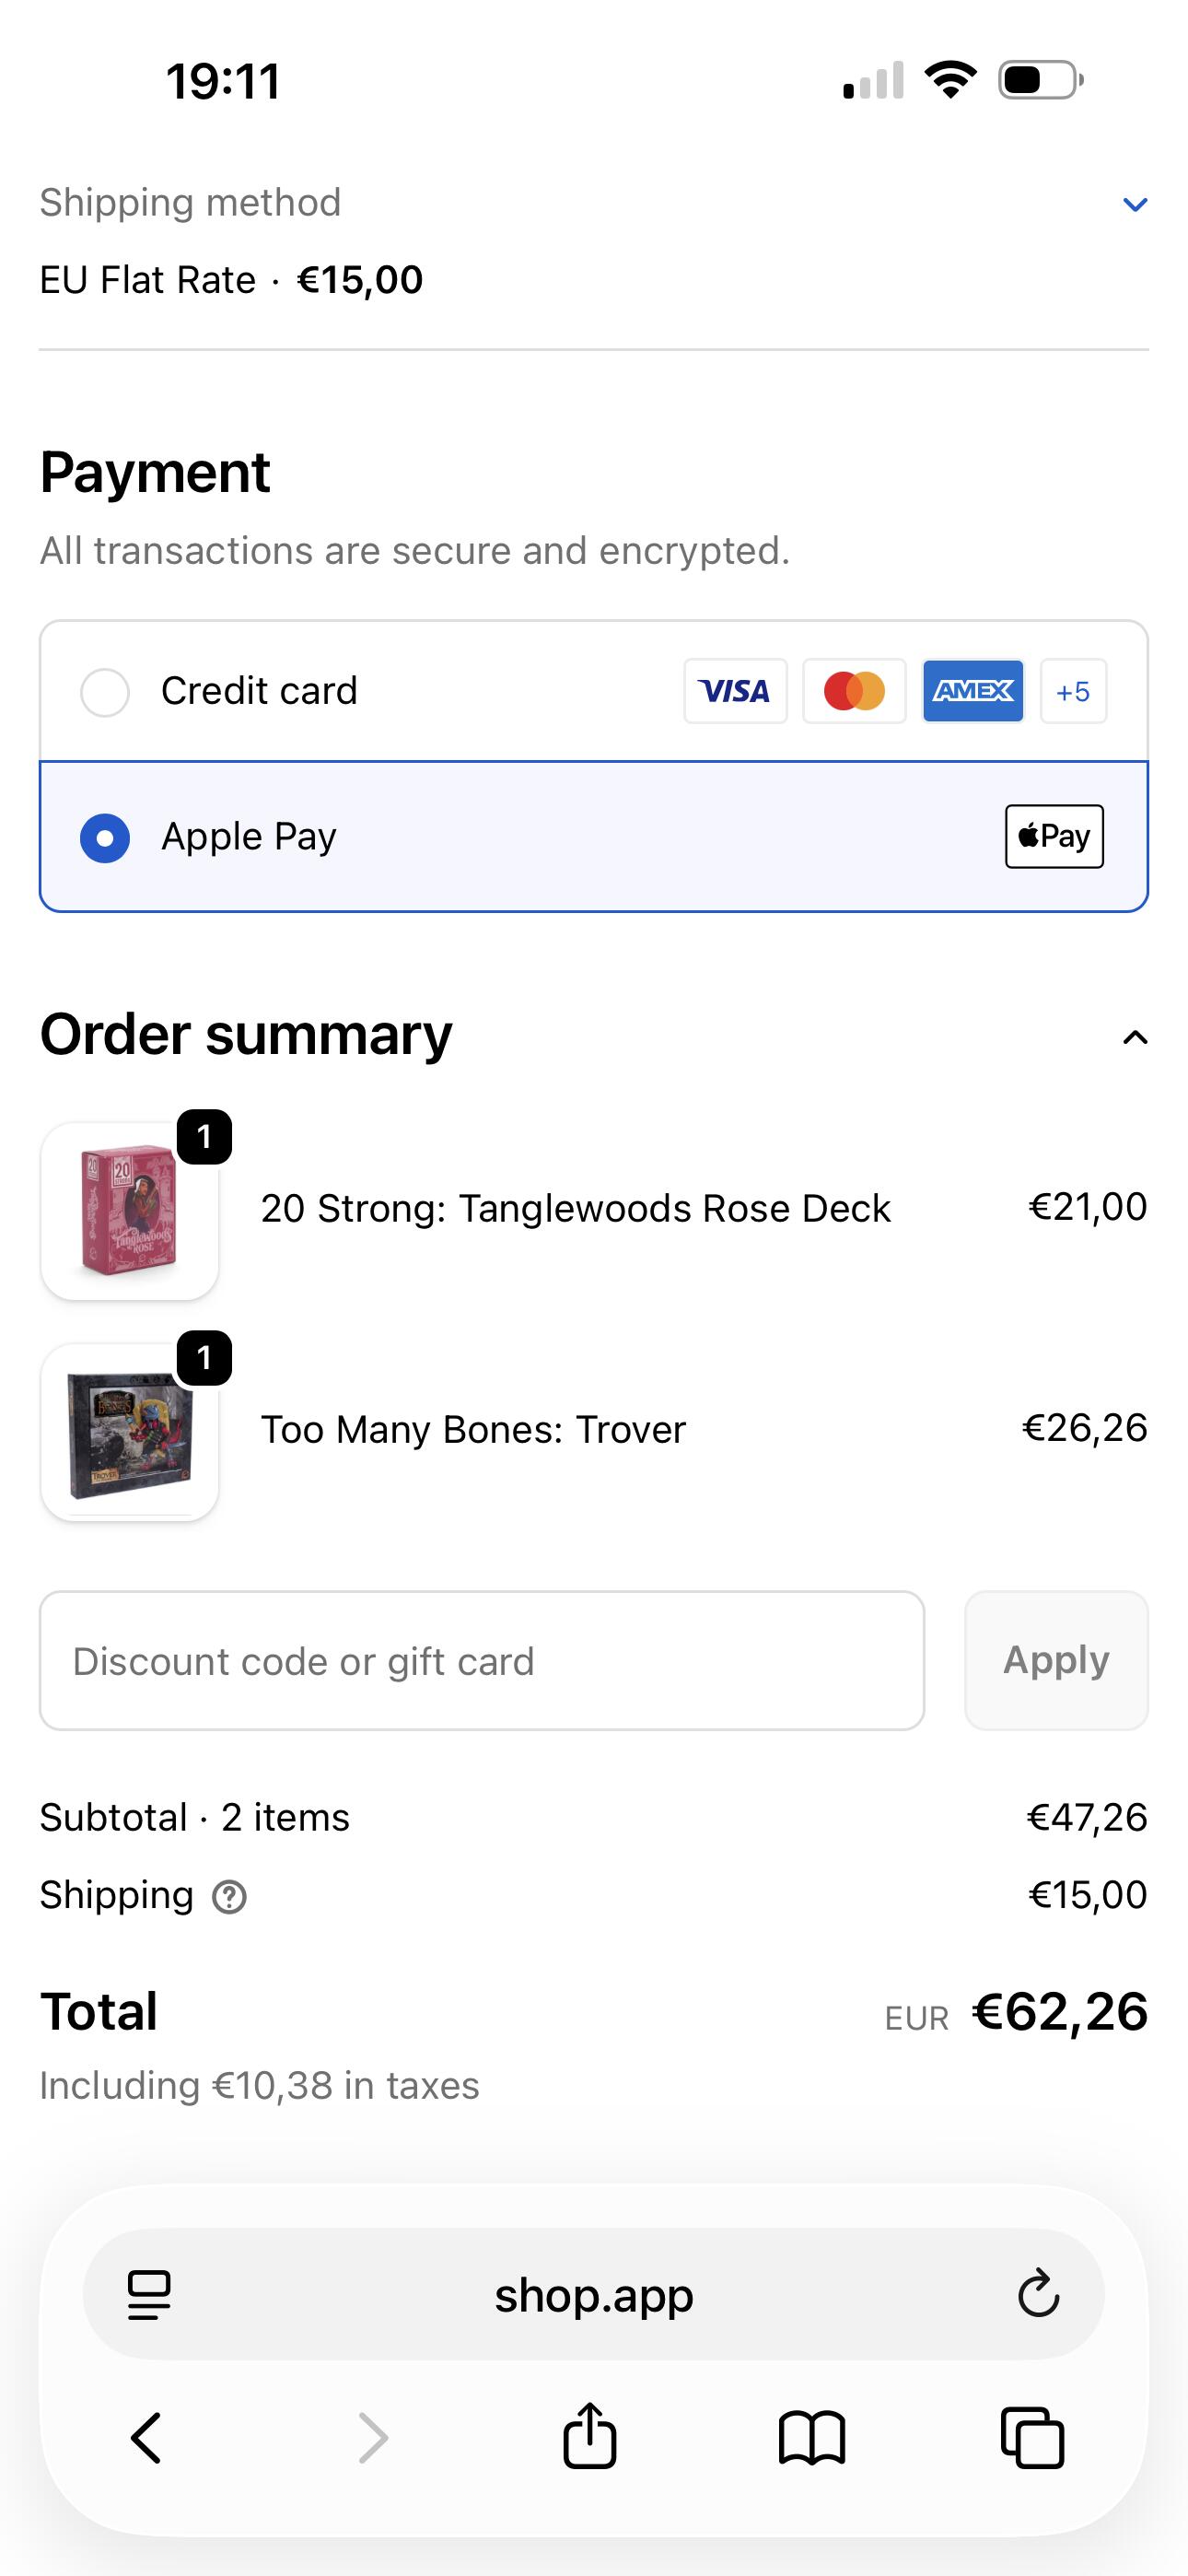Focus the discount code or gift card field

481,1660
